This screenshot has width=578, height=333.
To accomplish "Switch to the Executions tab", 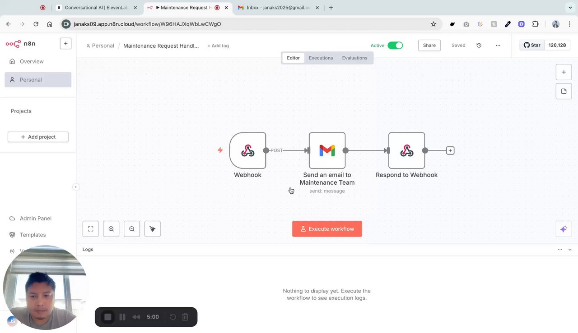I will point(321,58).
